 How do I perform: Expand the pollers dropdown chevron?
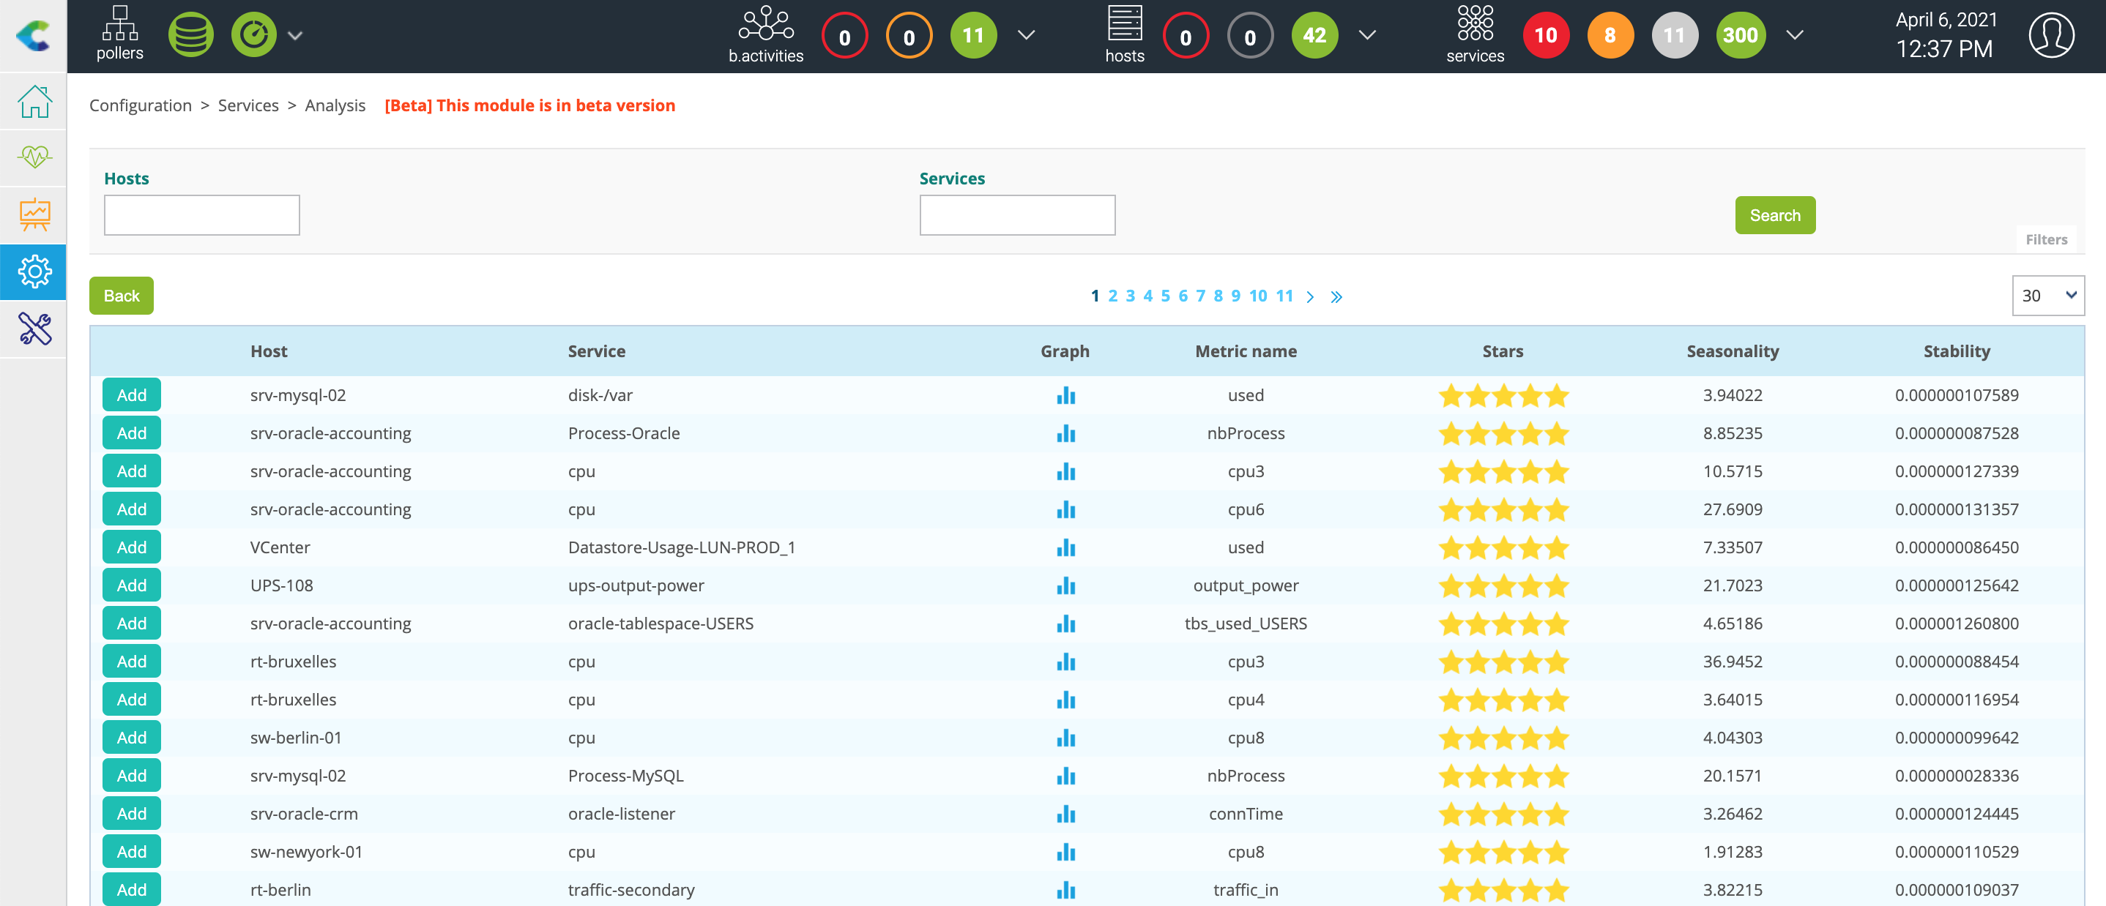(295, 35)
